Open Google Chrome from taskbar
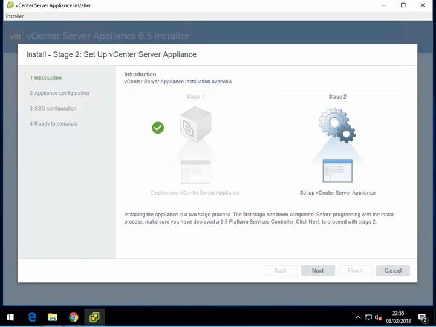 click(73, 317)
